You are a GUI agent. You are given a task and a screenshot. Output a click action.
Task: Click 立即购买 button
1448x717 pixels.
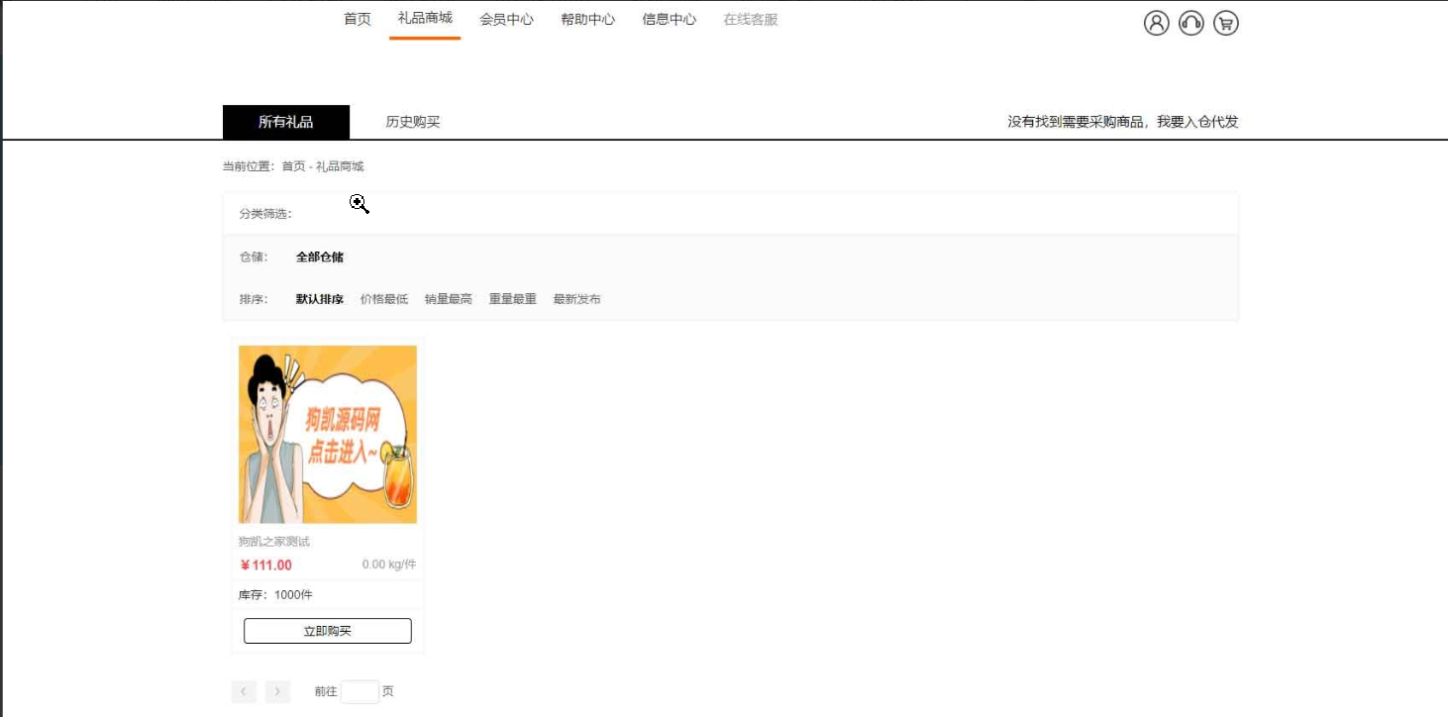[328, 631]
